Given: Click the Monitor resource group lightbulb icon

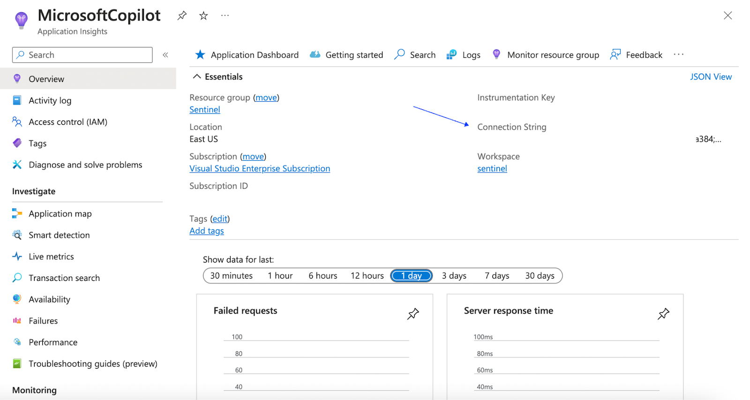Looking at the screenshot, I should (496, 55).
